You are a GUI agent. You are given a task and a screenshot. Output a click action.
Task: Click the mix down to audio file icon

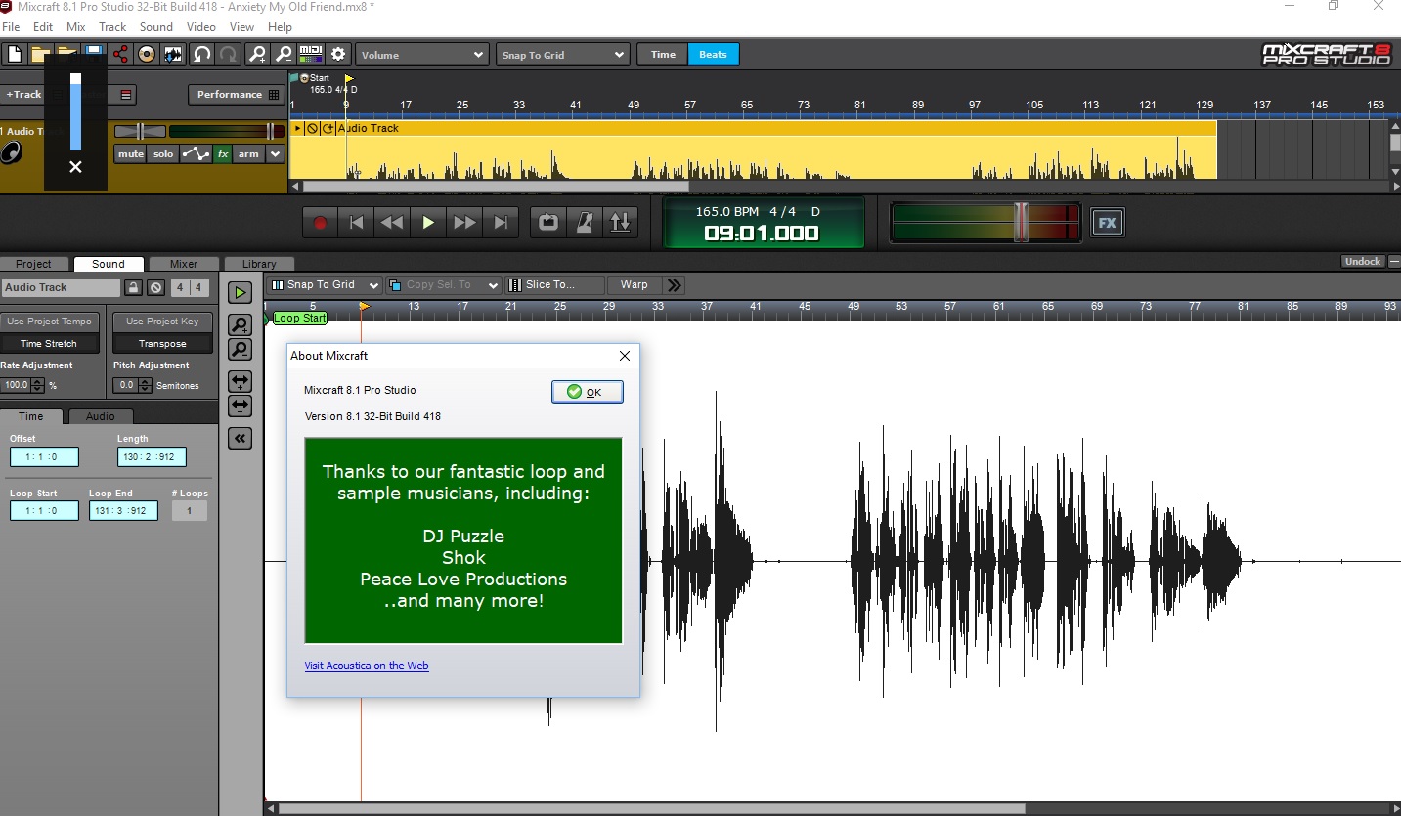(x=173, y=55)
